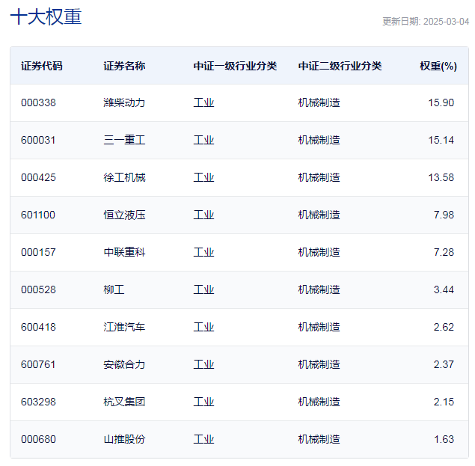475x466 pixels.
Task: Select security code 600031
Action: click(x=38, y=141)
